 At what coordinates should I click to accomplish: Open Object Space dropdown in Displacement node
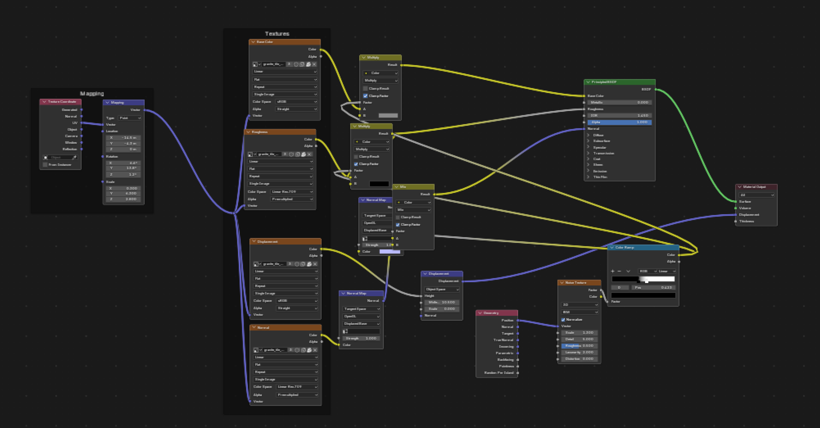coord(442,290)
